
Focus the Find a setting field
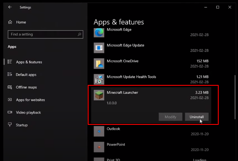pyautogui.click(x=45, y=34)
